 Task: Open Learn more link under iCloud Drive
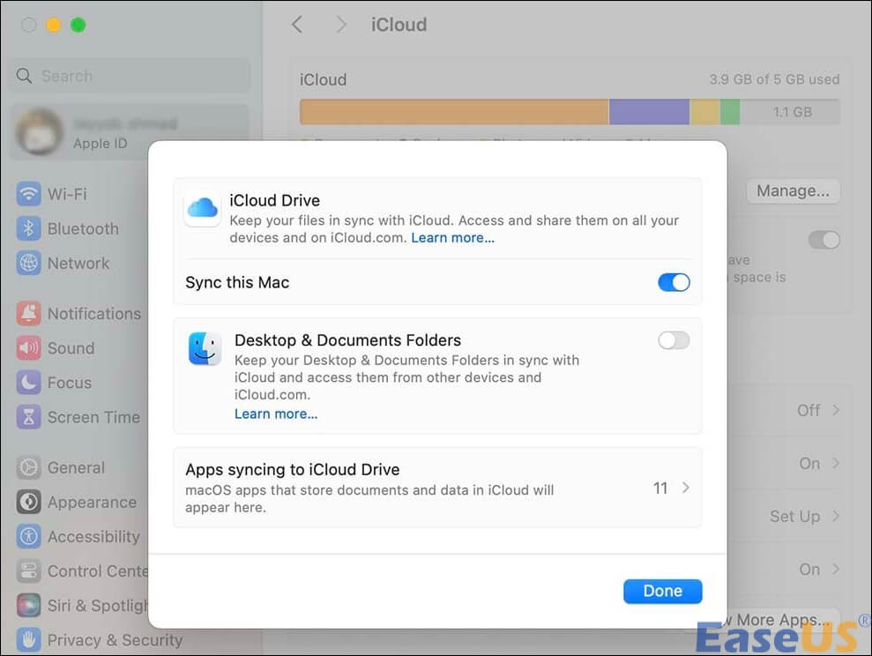click(452, 238)
